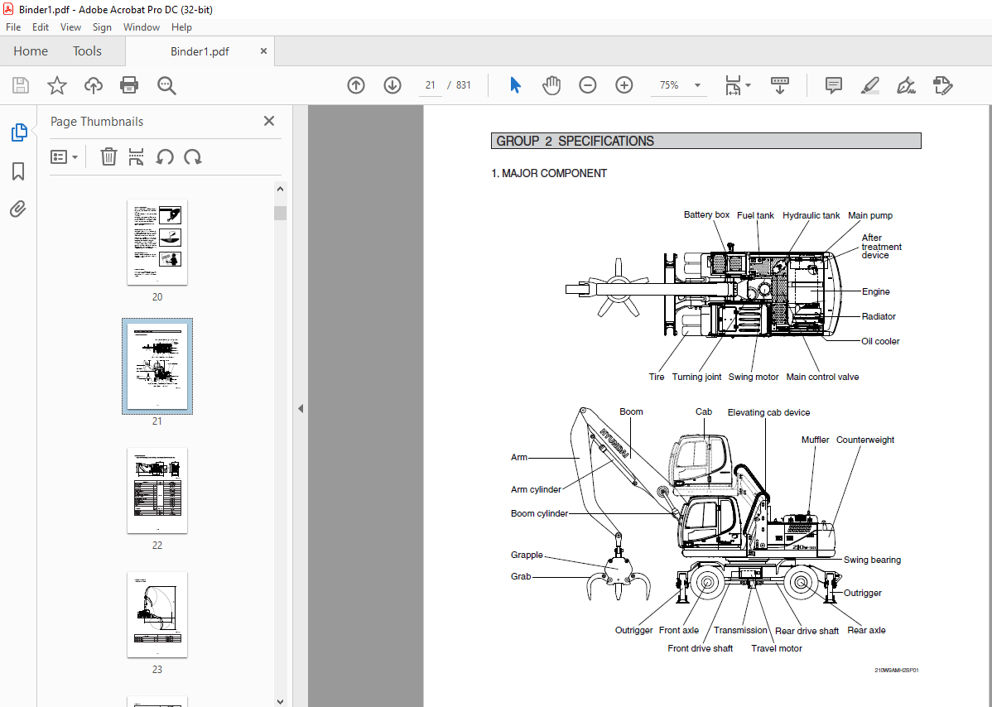Screen dimensions: 992x707
Task: Activate the Hand pan tool
Action: (x=551, y=85)
